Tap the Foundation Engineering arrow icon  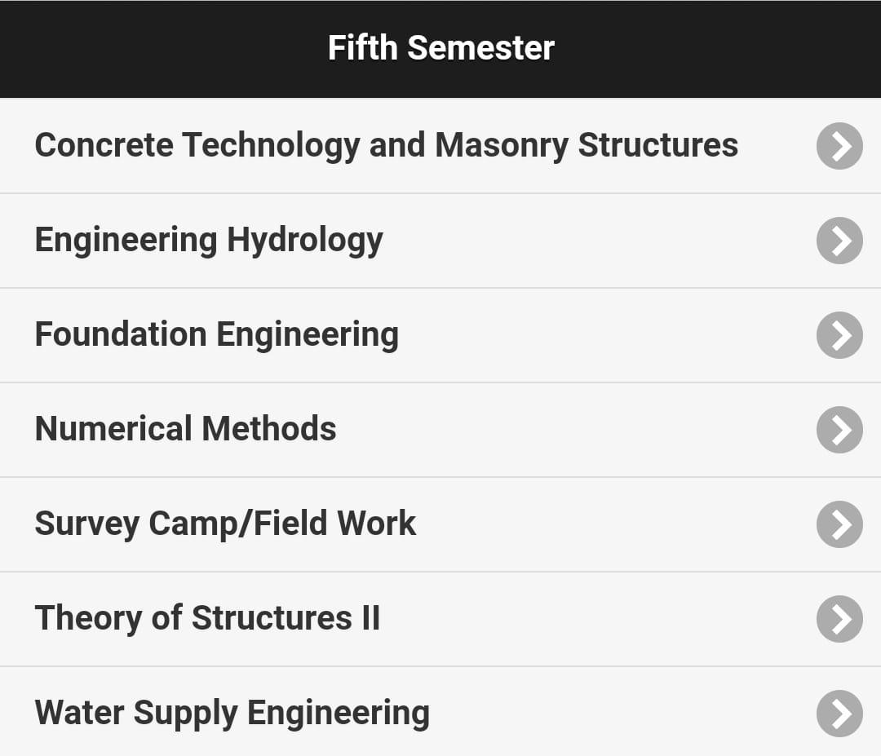click(x=839, y=335)
